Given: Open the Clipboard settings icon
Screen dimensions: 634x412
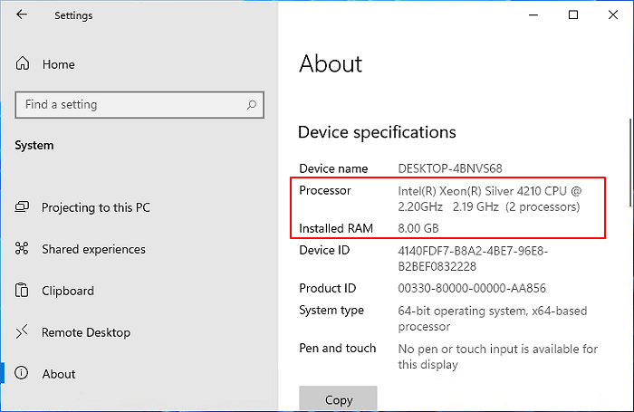Looking at the screenshot, I should pos(24,291).
